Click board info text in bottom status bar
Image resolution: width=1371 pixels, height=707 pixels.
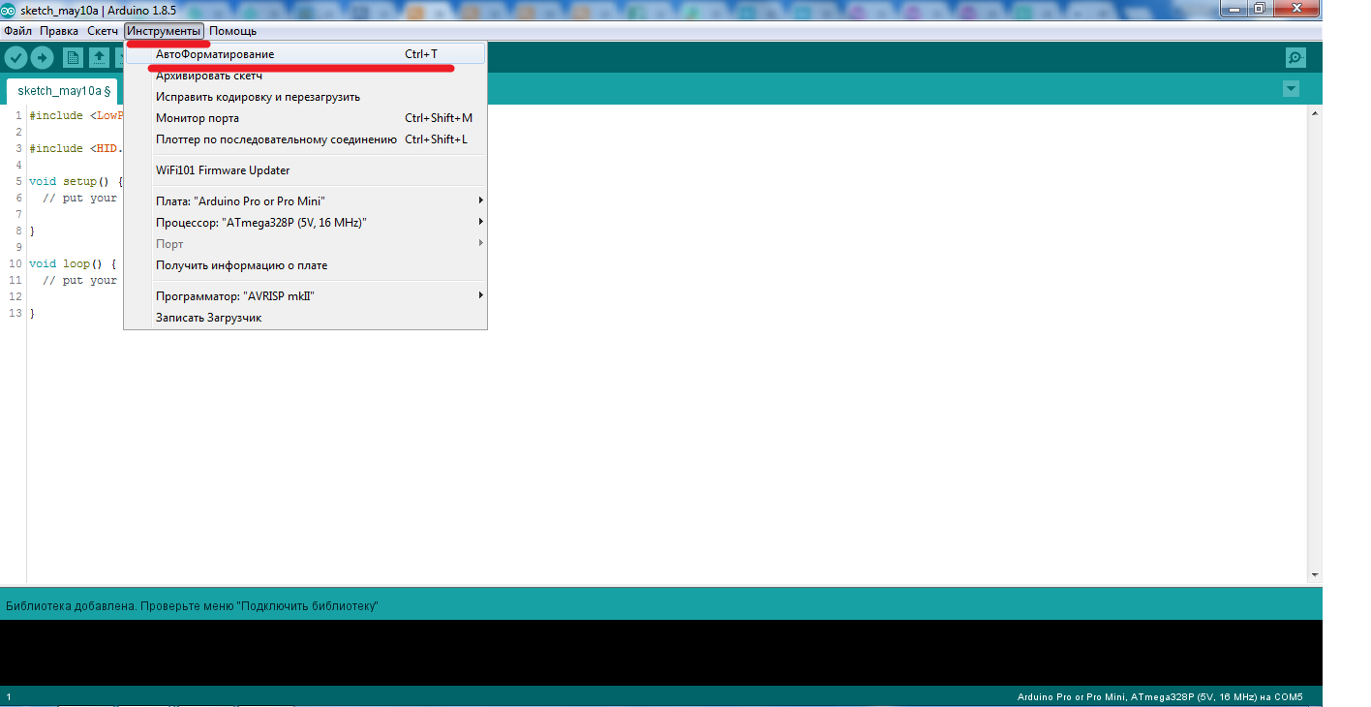[x=1160, y=696]
